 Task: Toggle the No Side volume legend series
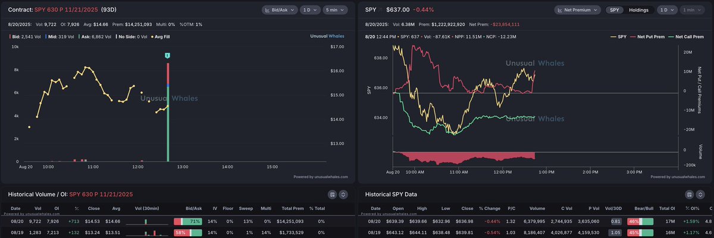pyautogui.click(x=131, y=37)
